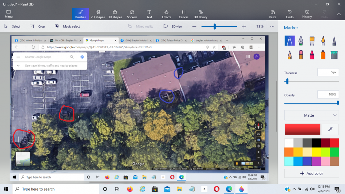Switch to the Stickers tab
345x194 pixels.
132,14
